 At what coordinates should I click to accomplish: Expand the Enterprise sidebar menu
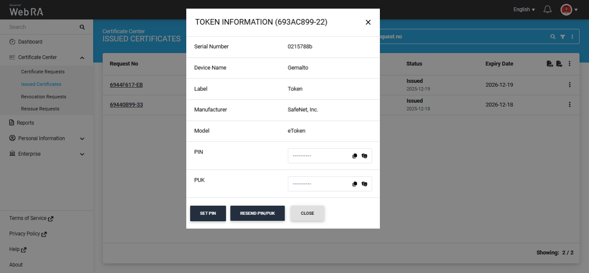[x=82, y=154]
